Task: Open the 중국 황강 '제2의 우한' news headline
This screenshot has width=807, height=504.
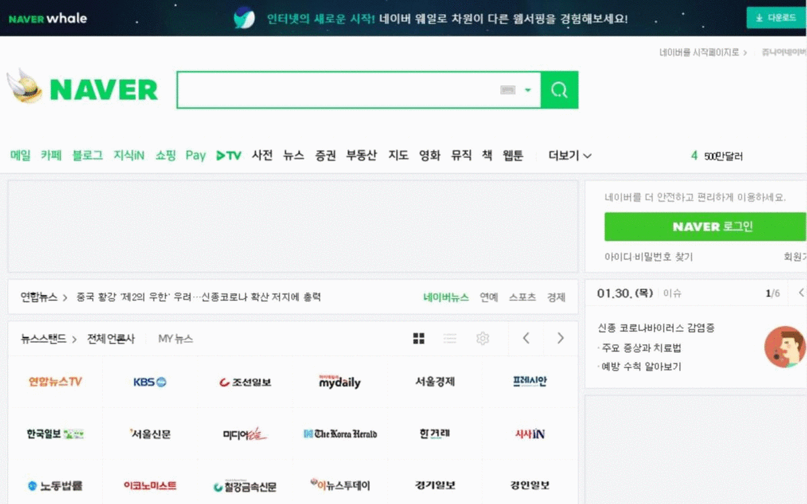Action: coord(198,297)
